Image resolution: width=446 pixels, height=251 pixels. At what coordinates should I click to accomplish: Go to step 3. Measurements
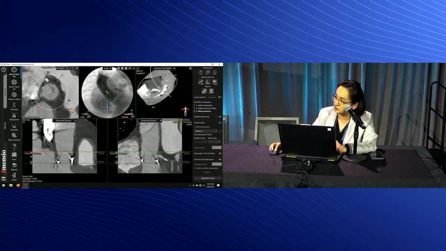click(203, 111)
